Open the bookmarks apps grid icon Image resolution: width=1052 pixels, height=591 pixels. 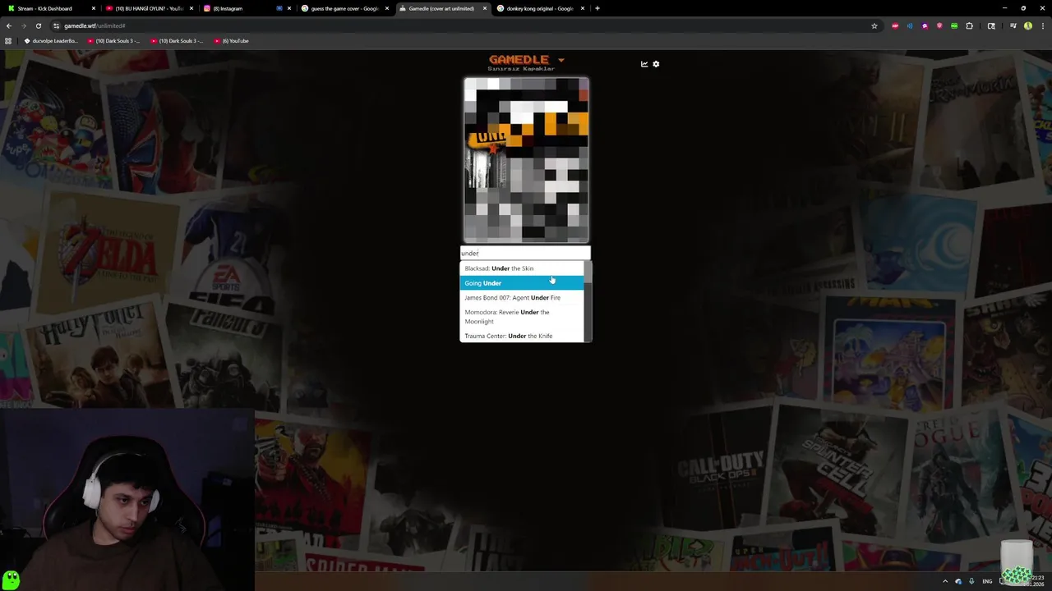tap(8, 41)
